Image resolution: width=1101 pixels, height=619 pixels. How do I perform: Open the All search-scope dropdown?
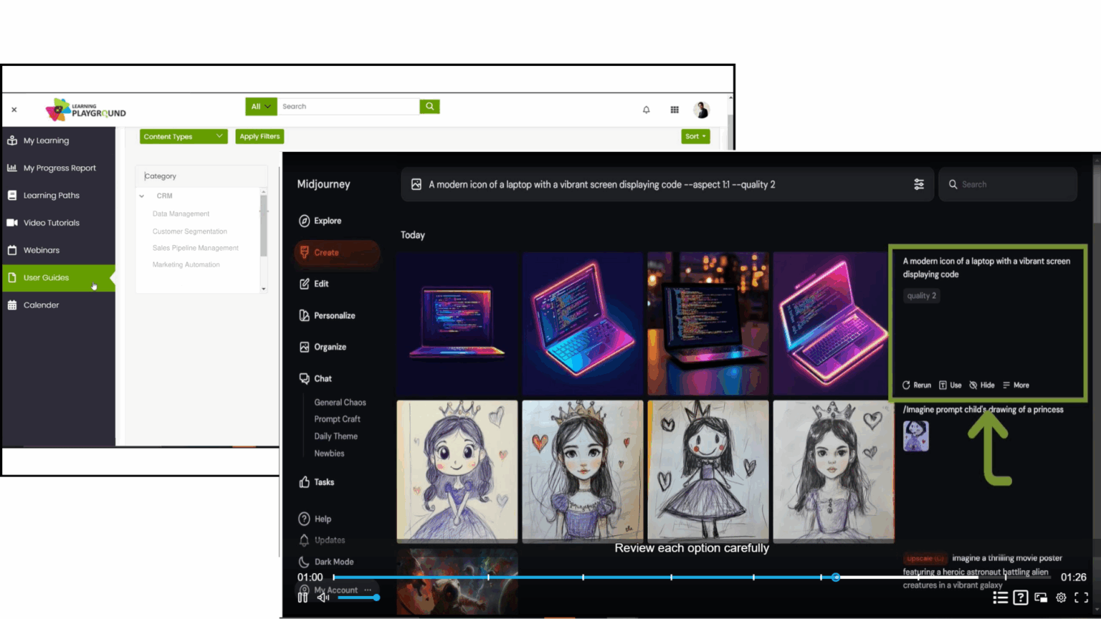(x=261, y=106)
